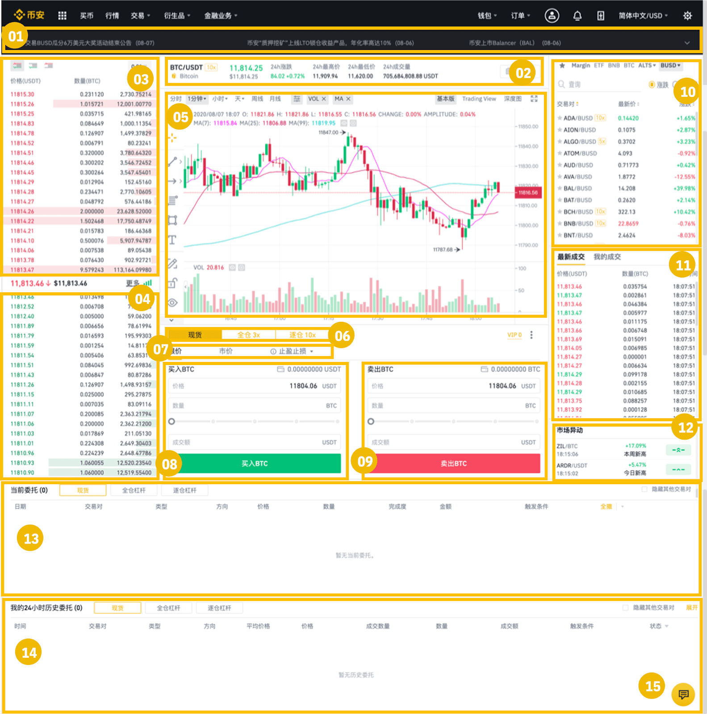
Task: Select the 涨跌 radio option in pairs panel
Action: coord(652,85)
